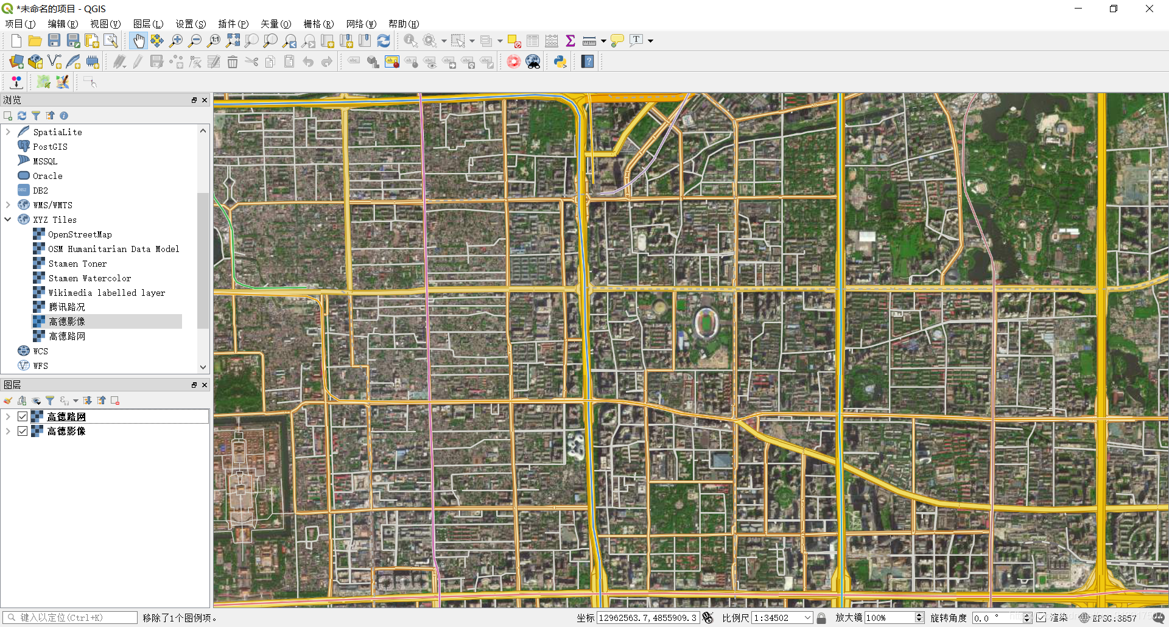This screenshot has width=1169, height=627.
Task: Open the messages log bubble icon
Action: point(1159,617)
